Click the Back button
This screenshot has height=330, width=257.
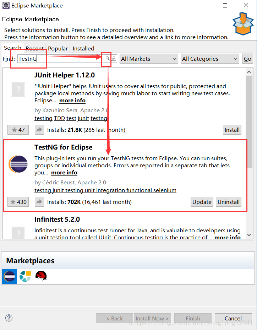114,318
